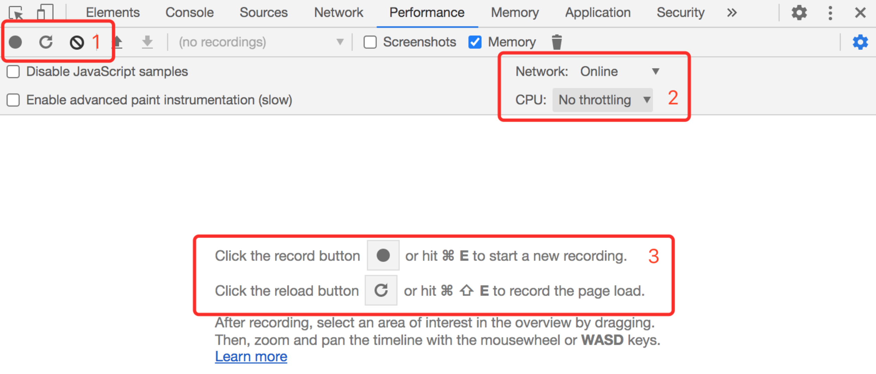
Task: Open the DevTools settings gear icon
Action: [x=799, y=13]
